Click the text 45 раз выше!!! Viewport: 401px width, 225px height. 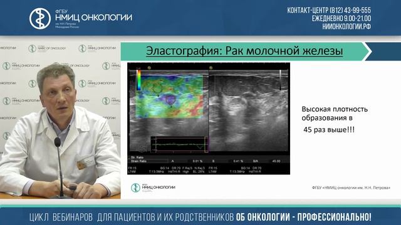329,129
